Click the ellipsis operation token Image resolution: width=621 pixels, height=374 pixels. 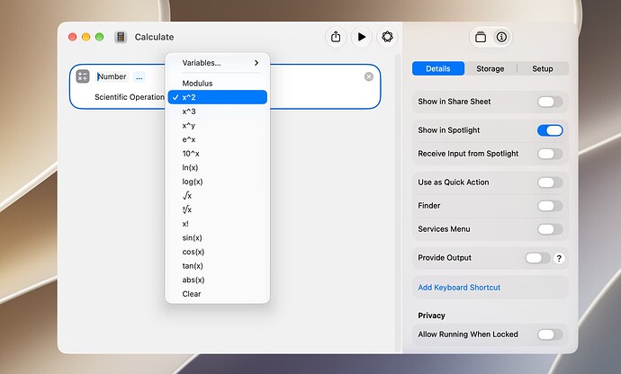click(139, 76)
